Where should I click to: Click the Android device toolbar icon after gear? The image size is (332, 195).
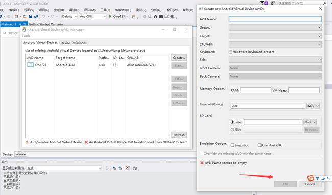150,16
